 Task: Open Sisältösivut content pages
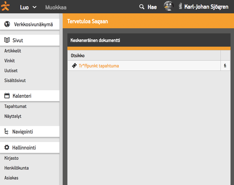pyautogui.click(x=15, y=80)
